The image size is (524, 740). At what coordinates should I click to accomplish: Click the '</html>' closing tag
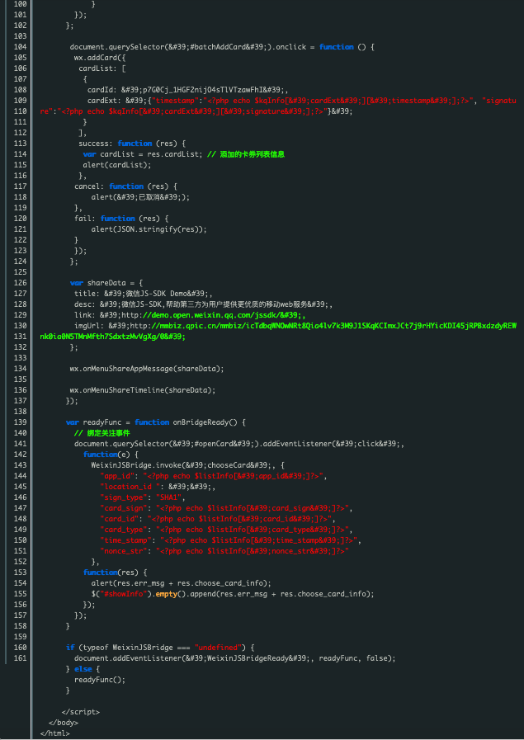click(x=54, y=733)
